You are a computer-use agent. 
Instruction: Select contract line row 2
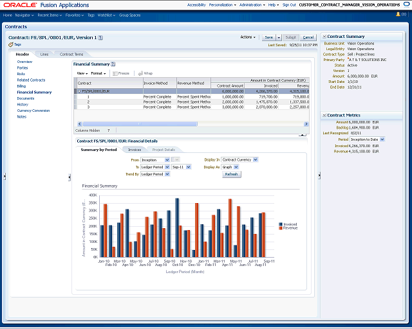click(192, 102)
